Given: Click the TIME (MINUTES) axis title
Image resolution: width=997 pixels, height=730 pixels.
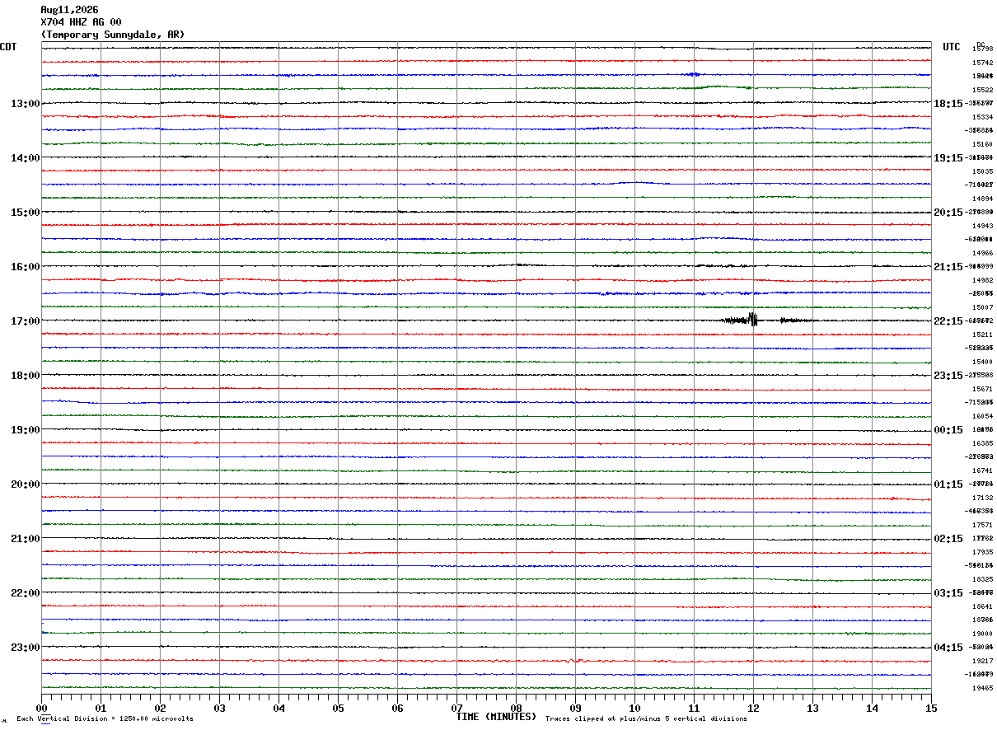Looking at the screenshot, I should point(496,717).
